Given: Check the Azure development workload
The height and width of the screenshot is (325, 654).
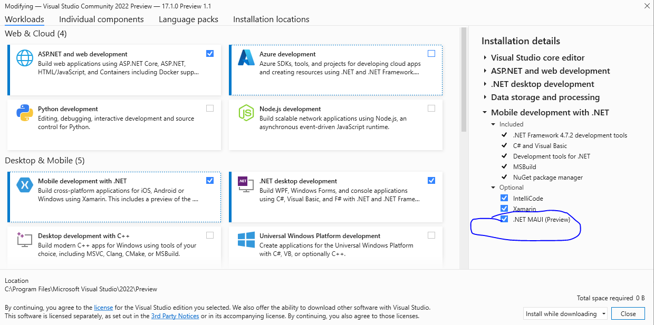Looking at the screenshot, I should point(431,53).
